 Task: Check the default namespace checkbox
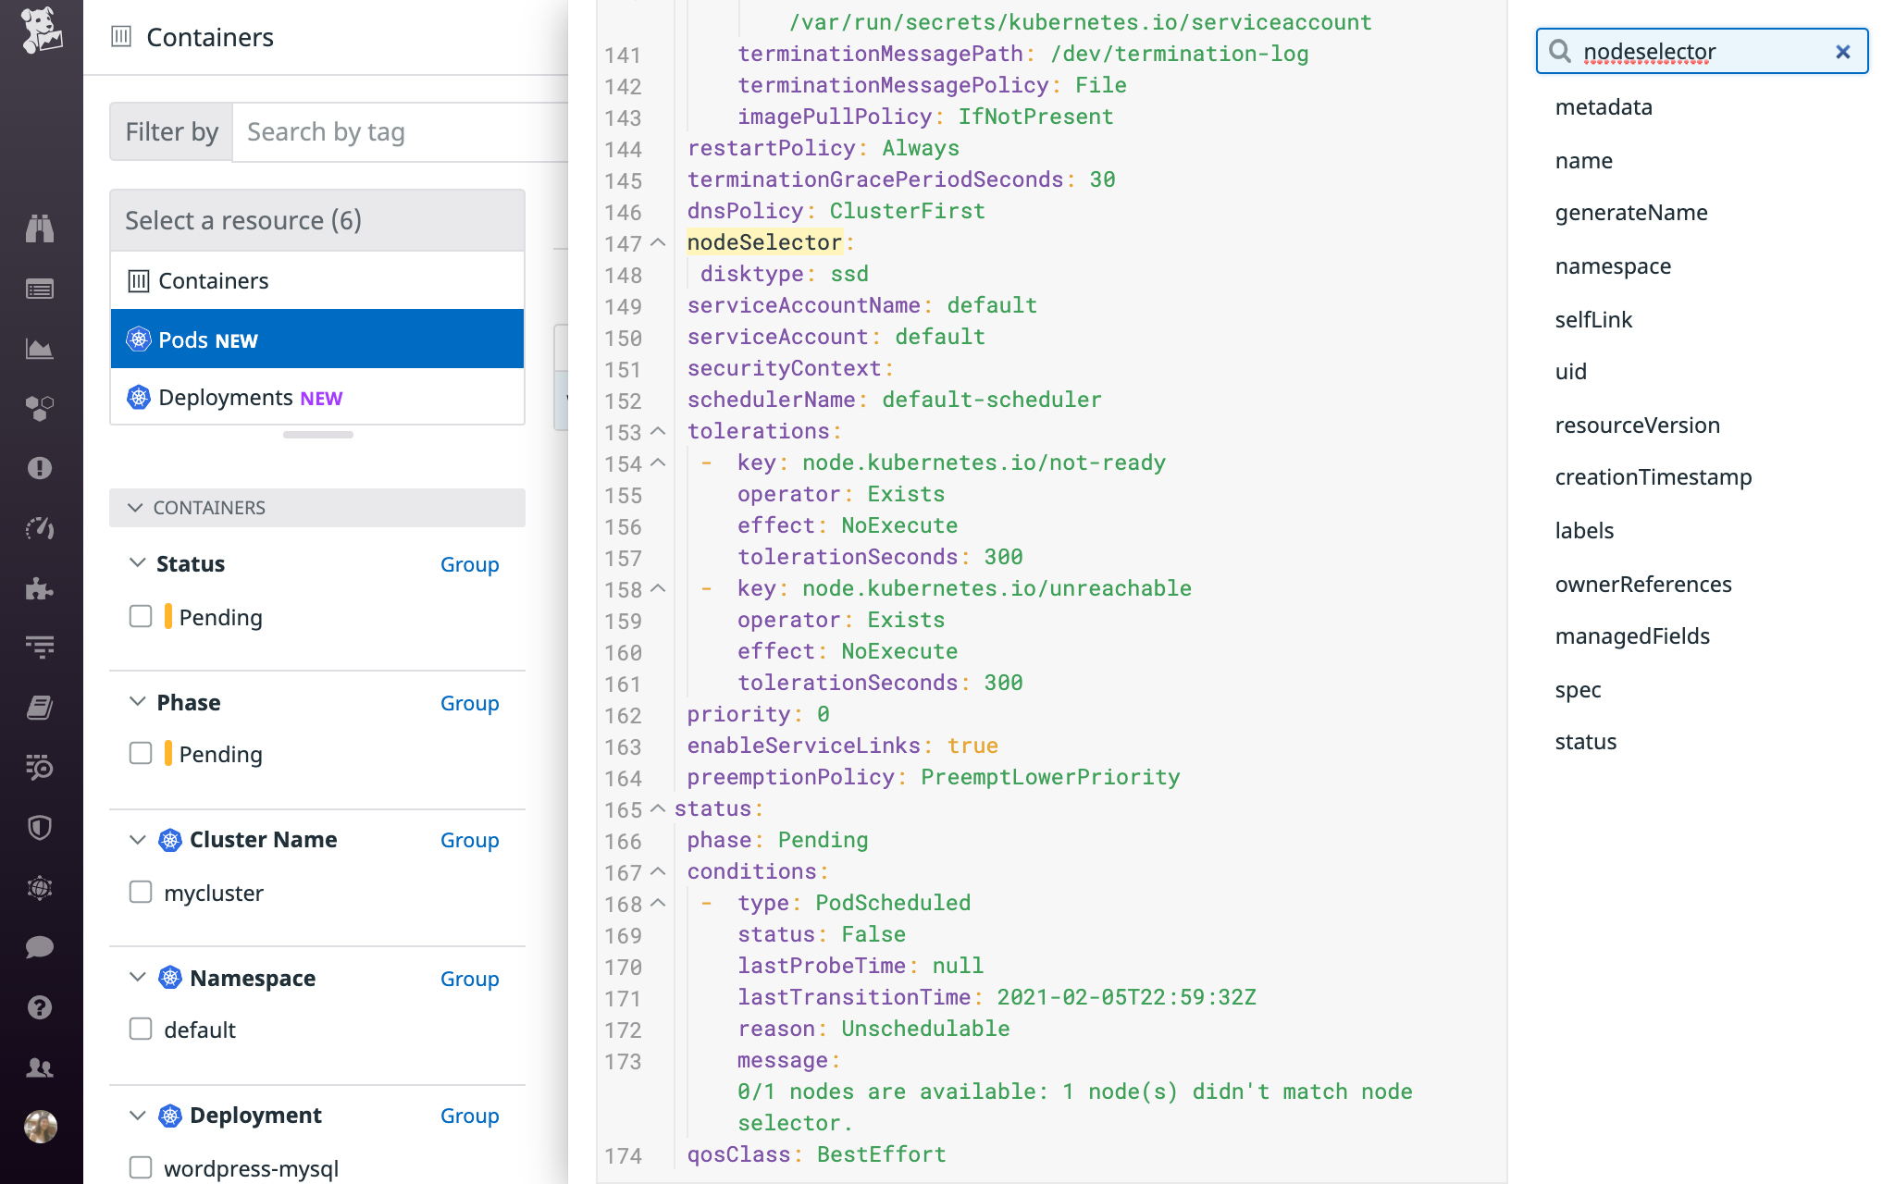coord(140,1029)
